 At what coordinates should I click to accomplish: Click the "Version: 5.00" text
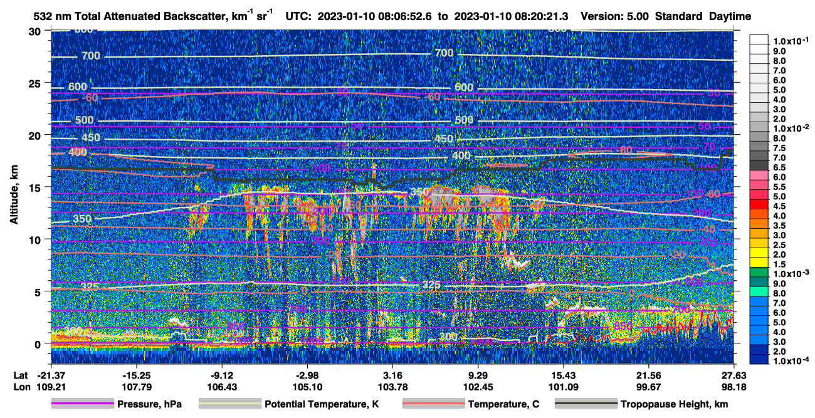[x=615, y=16]
